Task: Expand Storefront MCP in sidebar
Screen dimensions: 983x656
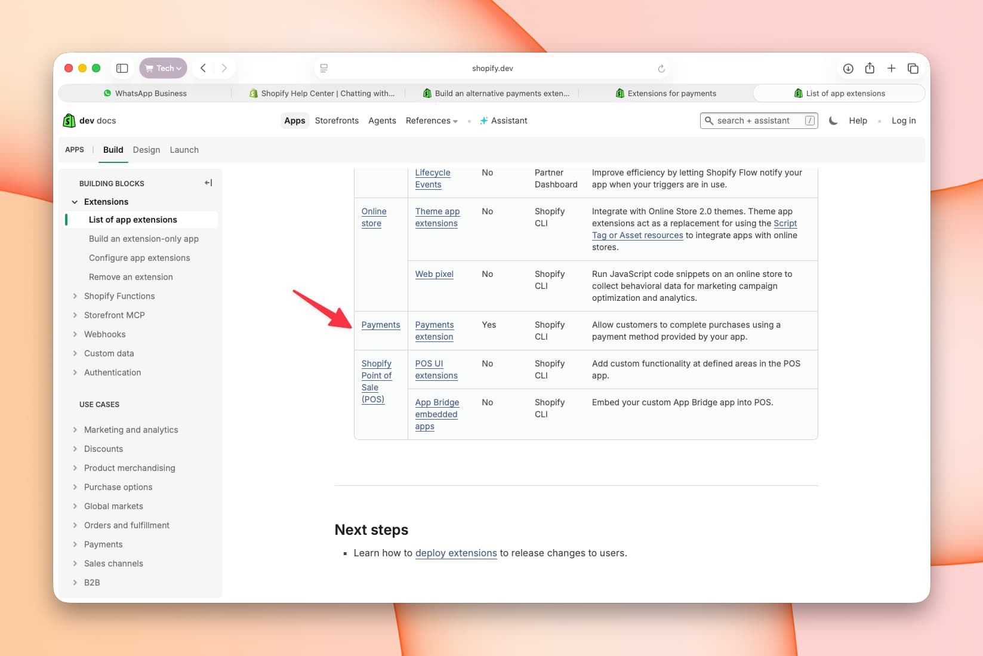Action: point(75,315)
